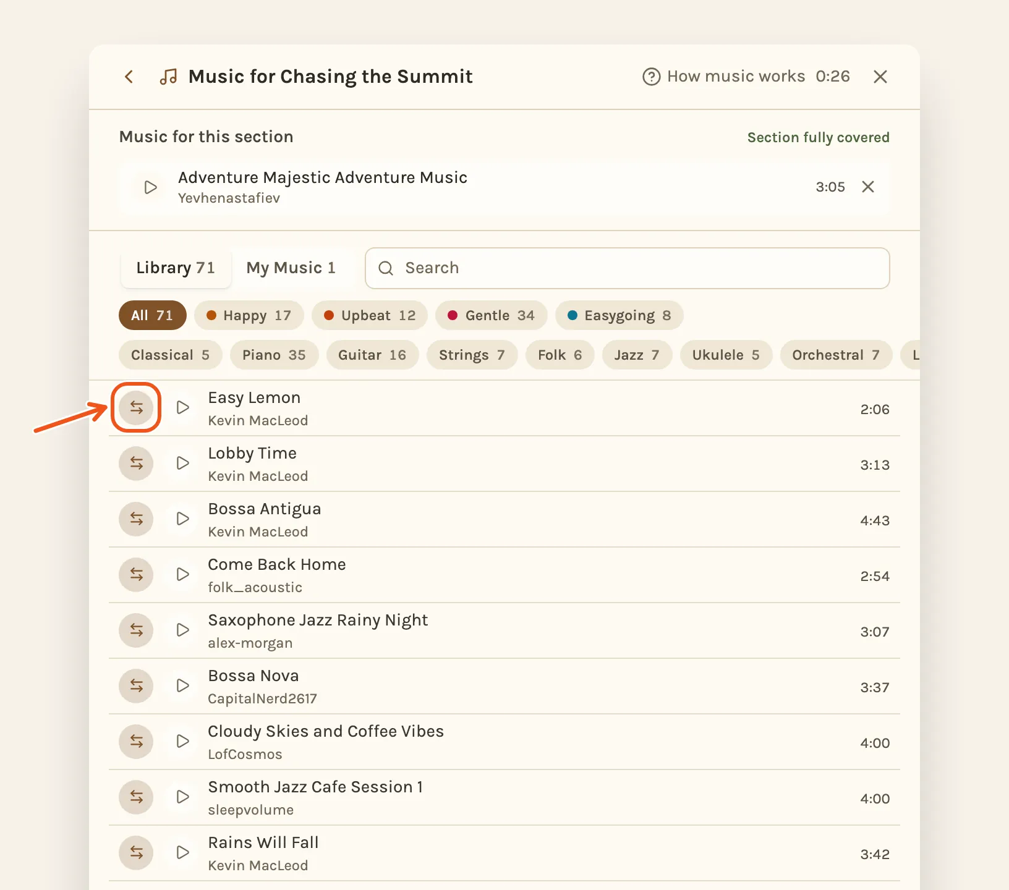
Task: Preview the Come Back Home track
Action: pos(182,574)
